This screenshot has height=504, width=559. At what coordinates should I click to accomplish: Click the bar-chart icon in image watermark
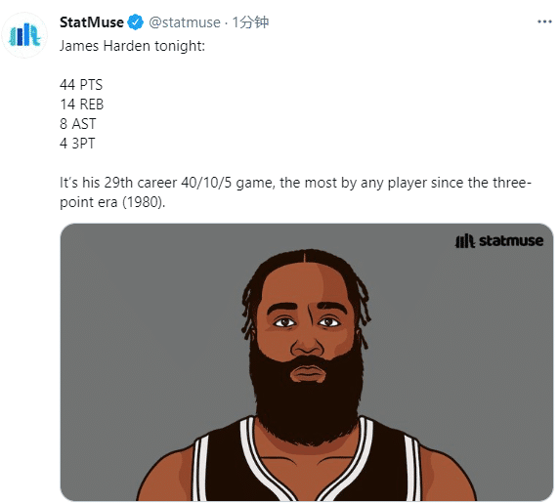pos(465,241)
